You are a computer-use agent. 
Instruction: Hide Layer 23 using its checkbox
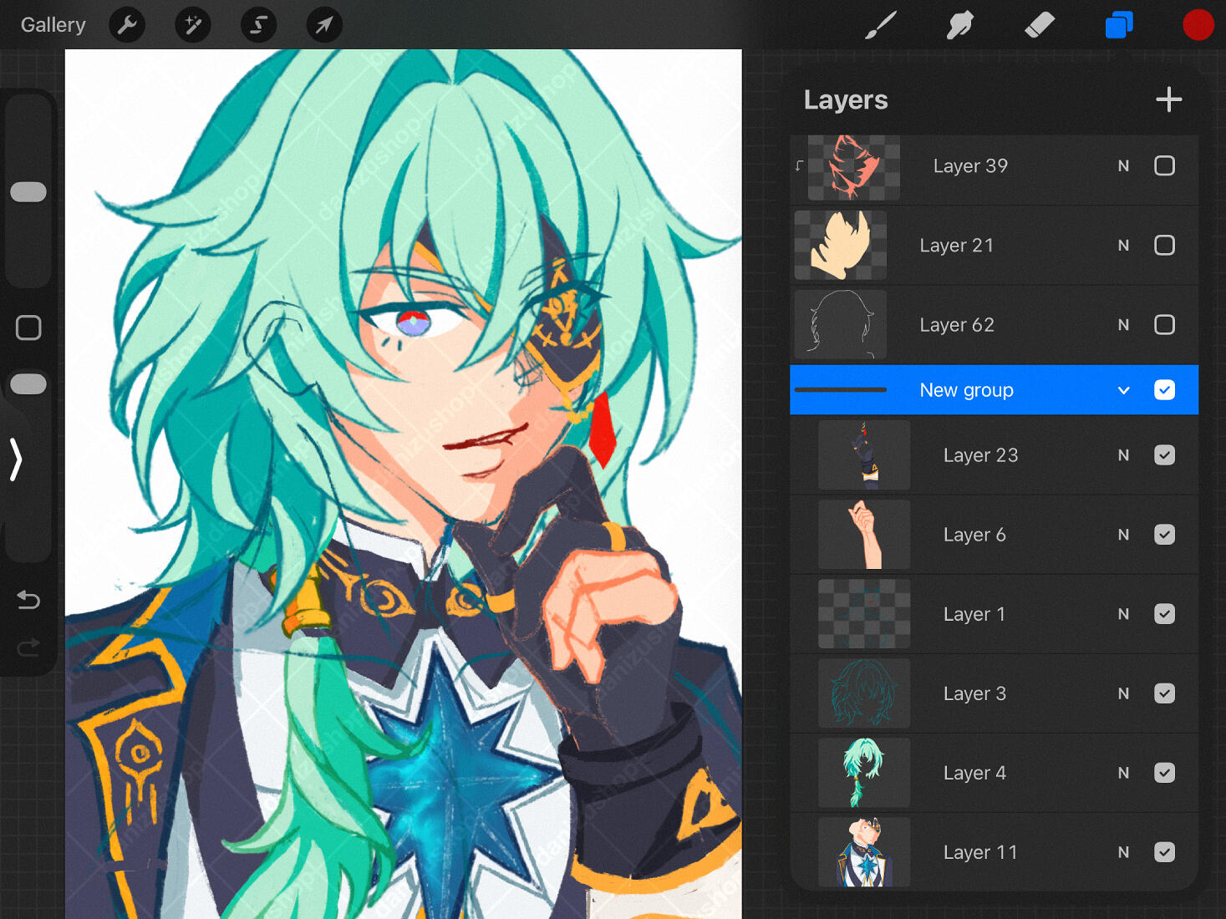[1164, 455]
